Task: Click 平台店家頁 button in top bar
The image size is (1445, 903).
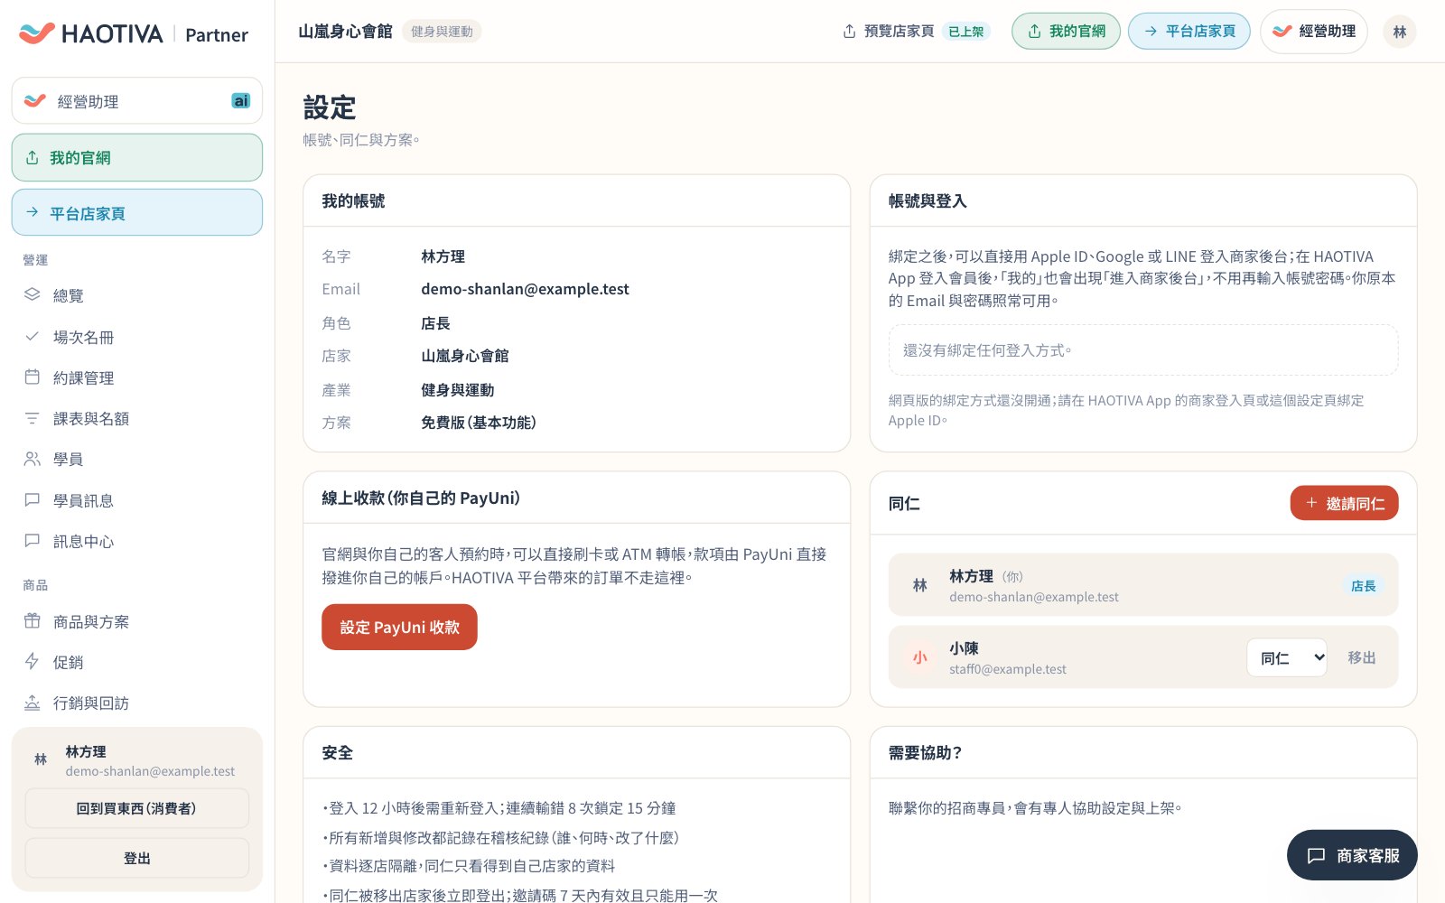Action: 1189,32
